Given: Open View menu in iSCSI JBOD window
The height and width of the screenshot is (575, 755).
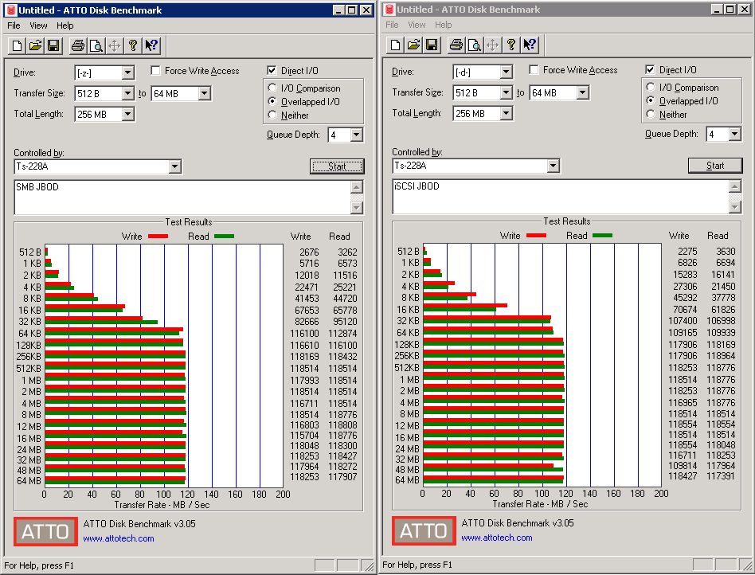Looking at the screenshot, I should tap(417, 25).
